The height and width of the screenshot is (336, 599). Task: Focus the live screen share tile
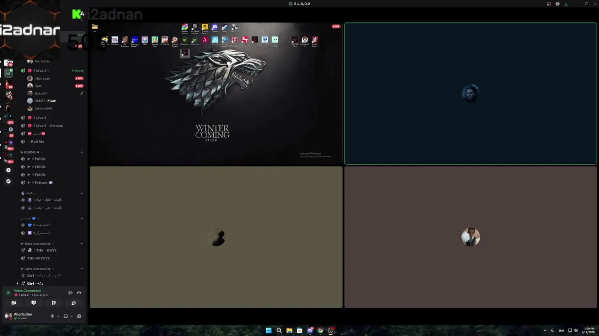click(x=216, y=93)
